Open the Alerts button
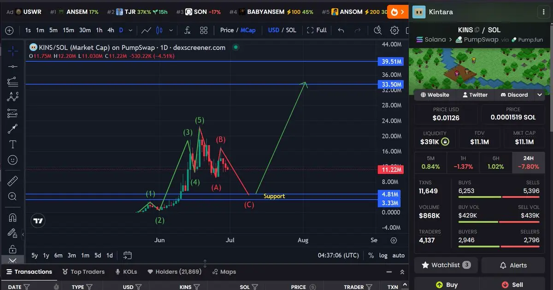 [513, 265]
